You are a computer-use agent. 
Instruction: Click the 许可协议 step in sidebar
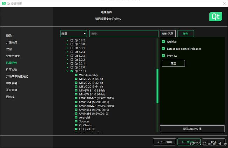[12, 70]
